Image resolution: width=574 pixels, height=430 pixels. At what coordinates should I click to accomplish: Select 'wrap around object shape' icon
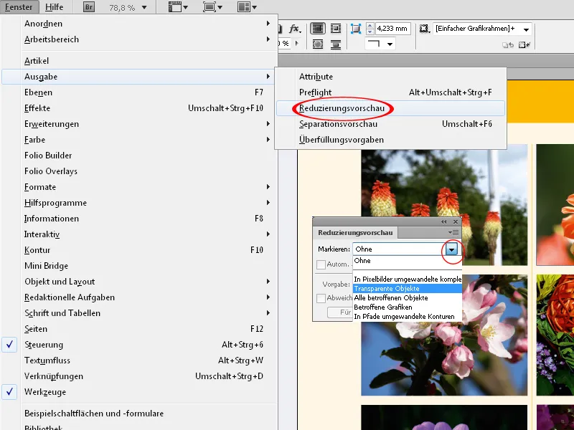click(x=318, y=44)
